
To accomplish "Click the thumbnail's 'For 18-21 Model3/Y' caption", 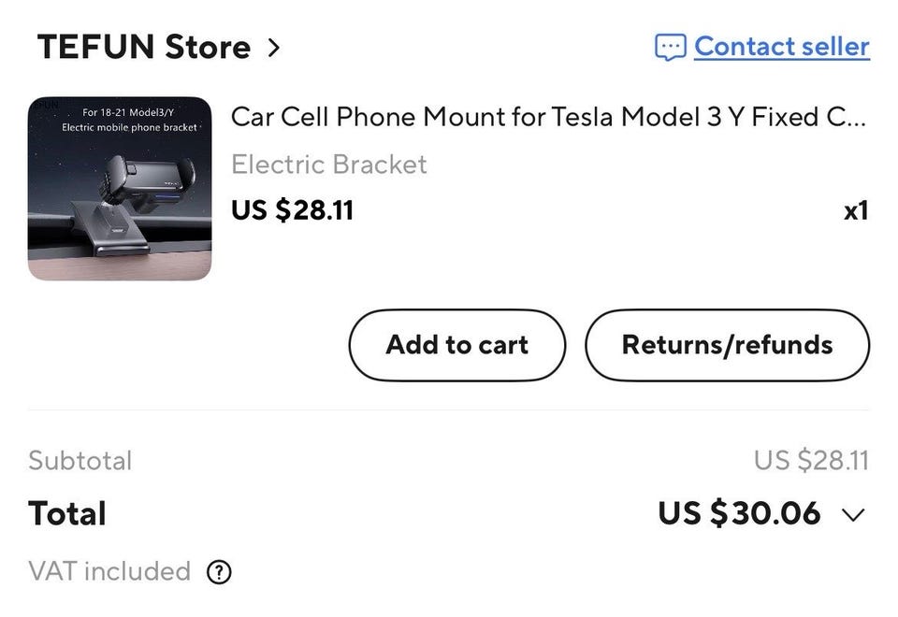I will pyautogui.click(x=129, y=113).
